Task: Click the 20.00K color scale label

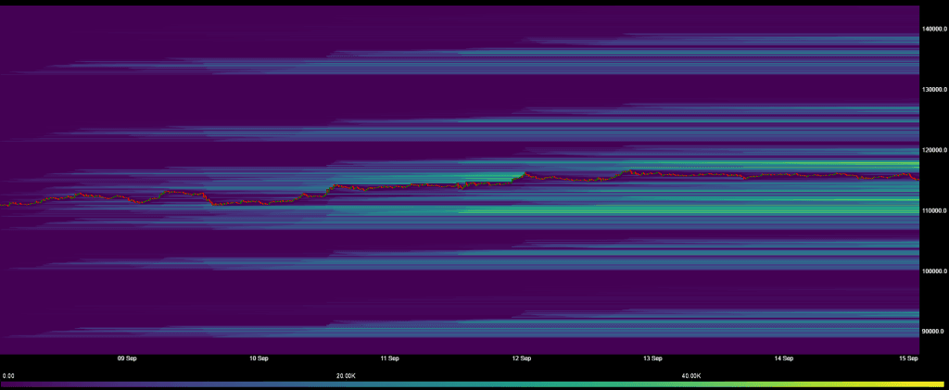Action: pos(346,376)
